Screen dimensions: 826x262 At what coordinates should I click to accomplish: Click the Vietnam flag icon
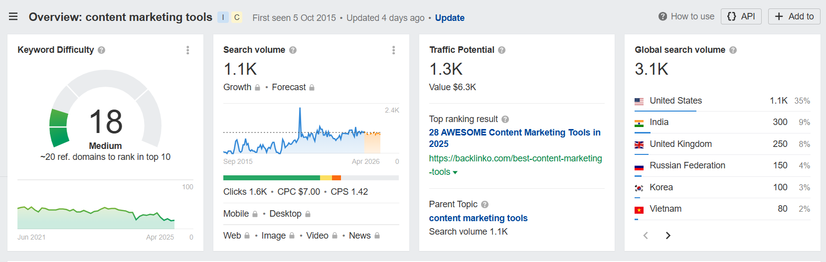[x=639, y=210]
